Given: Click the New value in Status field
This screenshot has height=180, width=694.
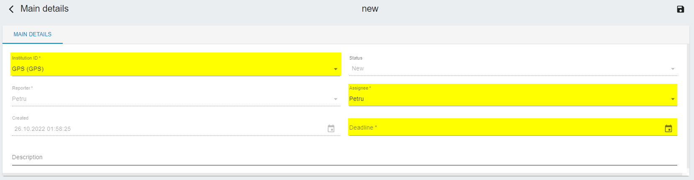Looking at the screenshot, I should coord(358,68).
